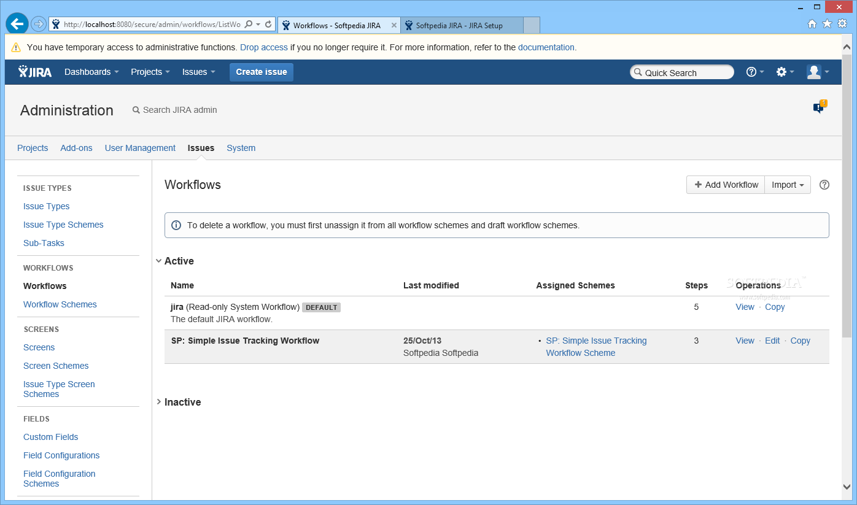Open the documentation link in the banner
857x505 pixels.
click(x=546, y=47)
